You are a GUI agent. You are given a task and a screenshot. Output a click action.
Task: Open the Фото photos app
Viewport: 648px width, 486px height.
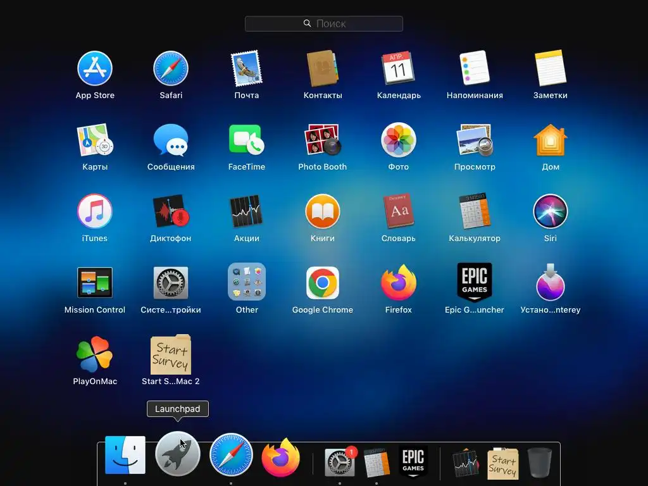[x=399, y=140]
